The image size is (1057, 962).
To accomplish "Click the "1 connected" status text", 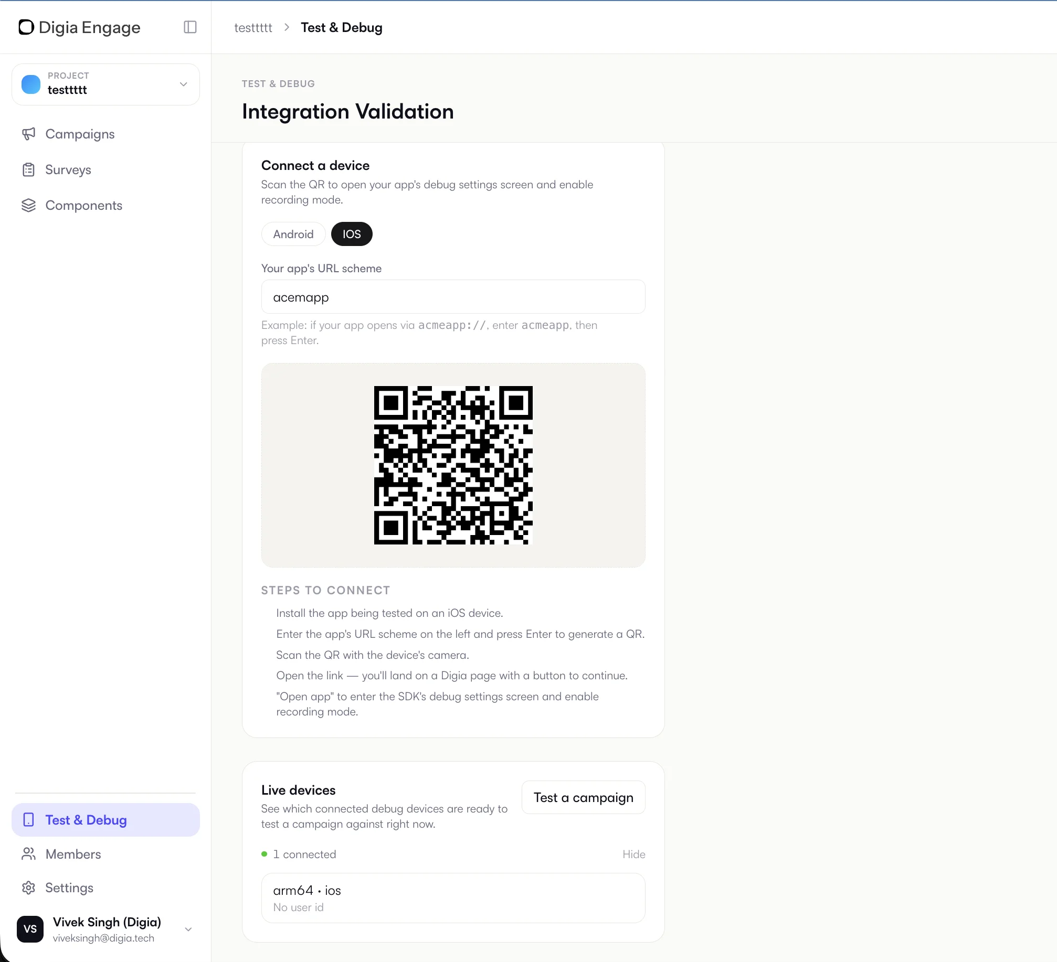I will click(304, 854).
